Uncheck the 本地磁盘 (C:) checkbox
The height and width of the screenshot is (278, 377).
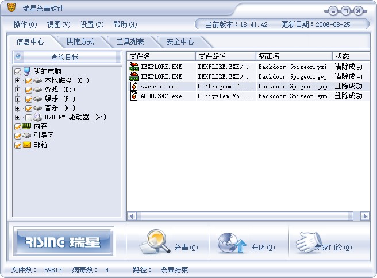28,81
